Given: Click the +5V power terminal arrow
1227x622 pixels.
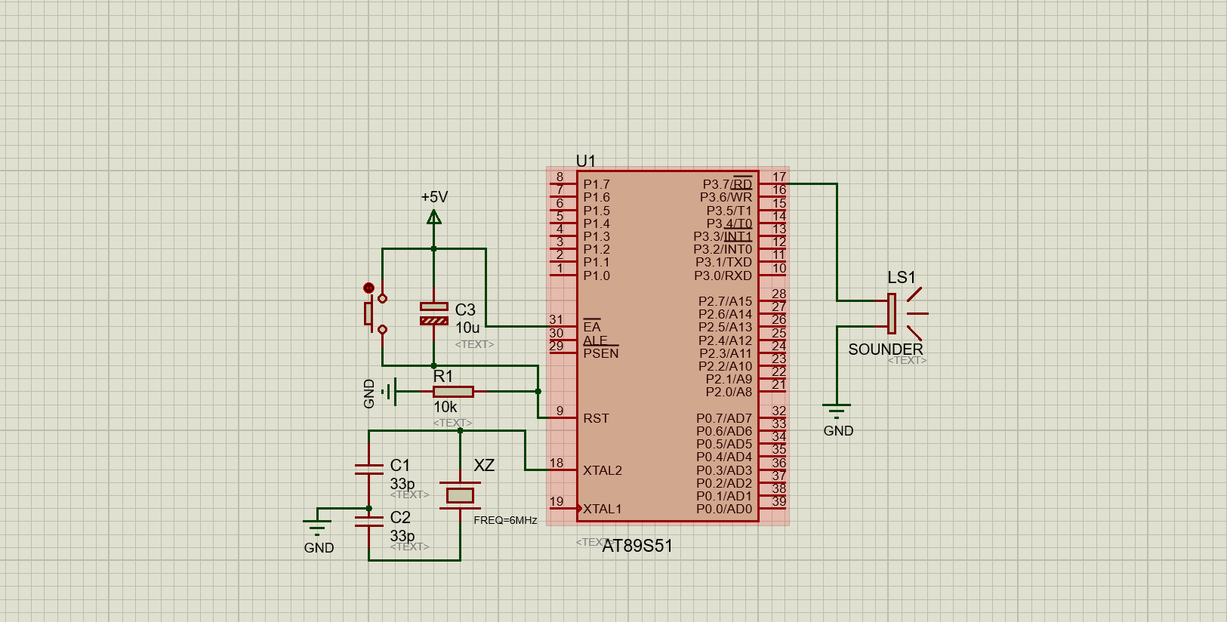Looking at the screenshot, I should point(434,217).
